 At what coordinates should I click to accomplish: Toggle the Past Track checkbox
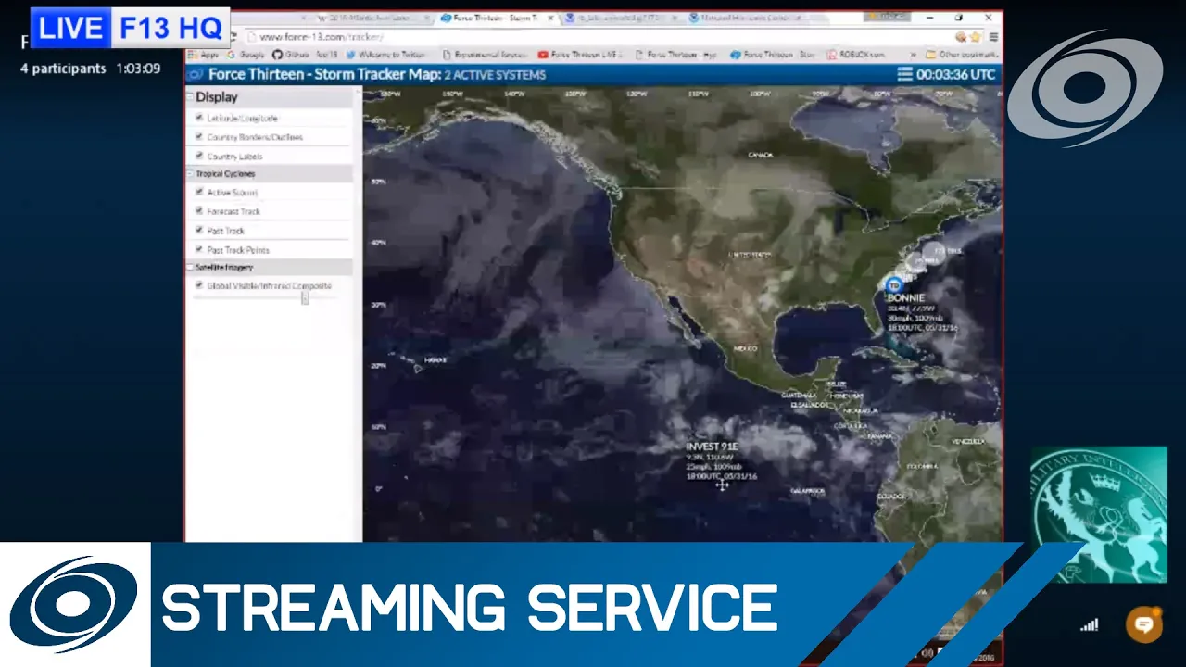tap(199, 230)
